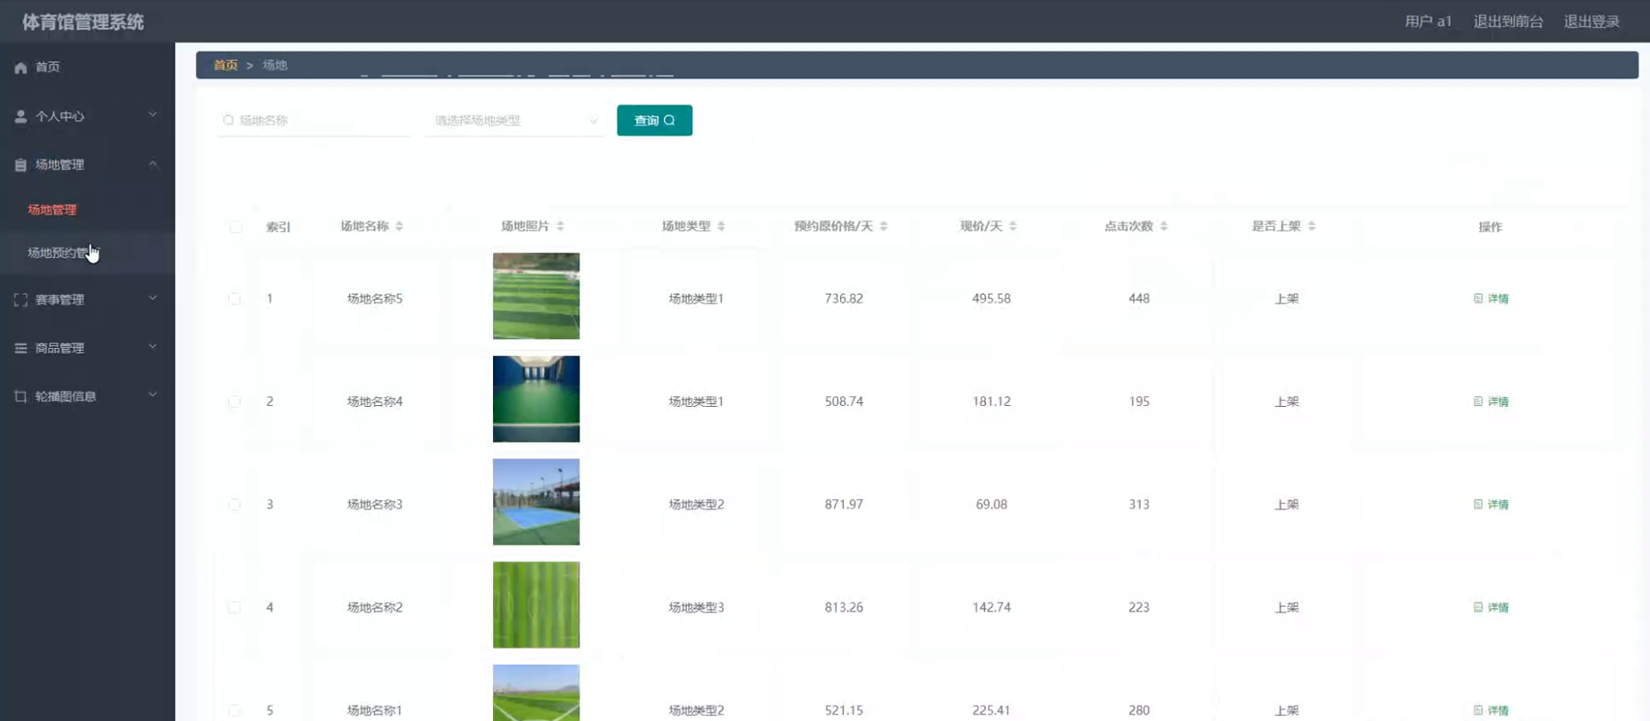The image size is (1650, 721).
Task: Click the photo thumbnail of 场地名称4
Action: [536, 399]
